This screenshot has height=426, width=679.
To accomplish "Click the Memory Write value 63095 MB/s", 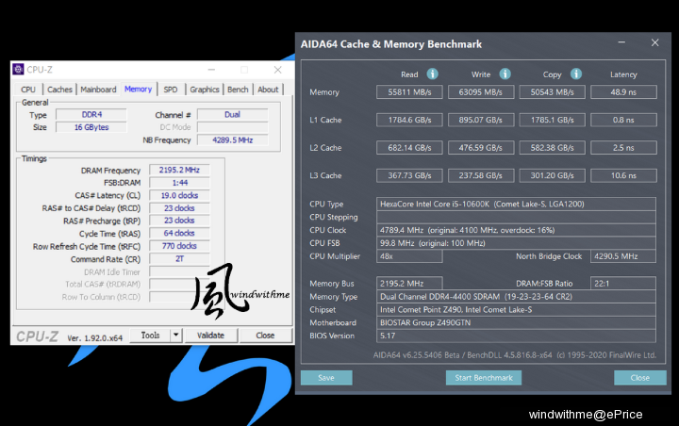I will click(481, 92).
